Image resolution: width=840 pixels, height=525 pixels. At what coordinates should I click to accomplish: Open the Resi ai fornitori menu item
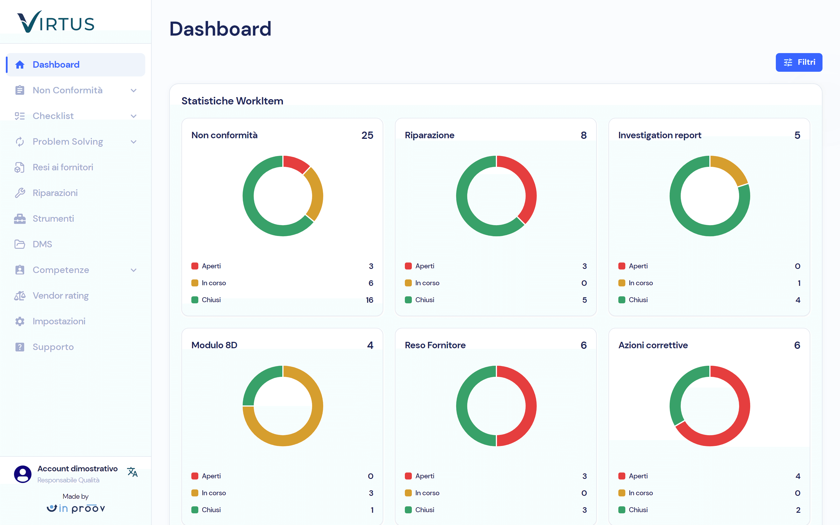[76, 167]
